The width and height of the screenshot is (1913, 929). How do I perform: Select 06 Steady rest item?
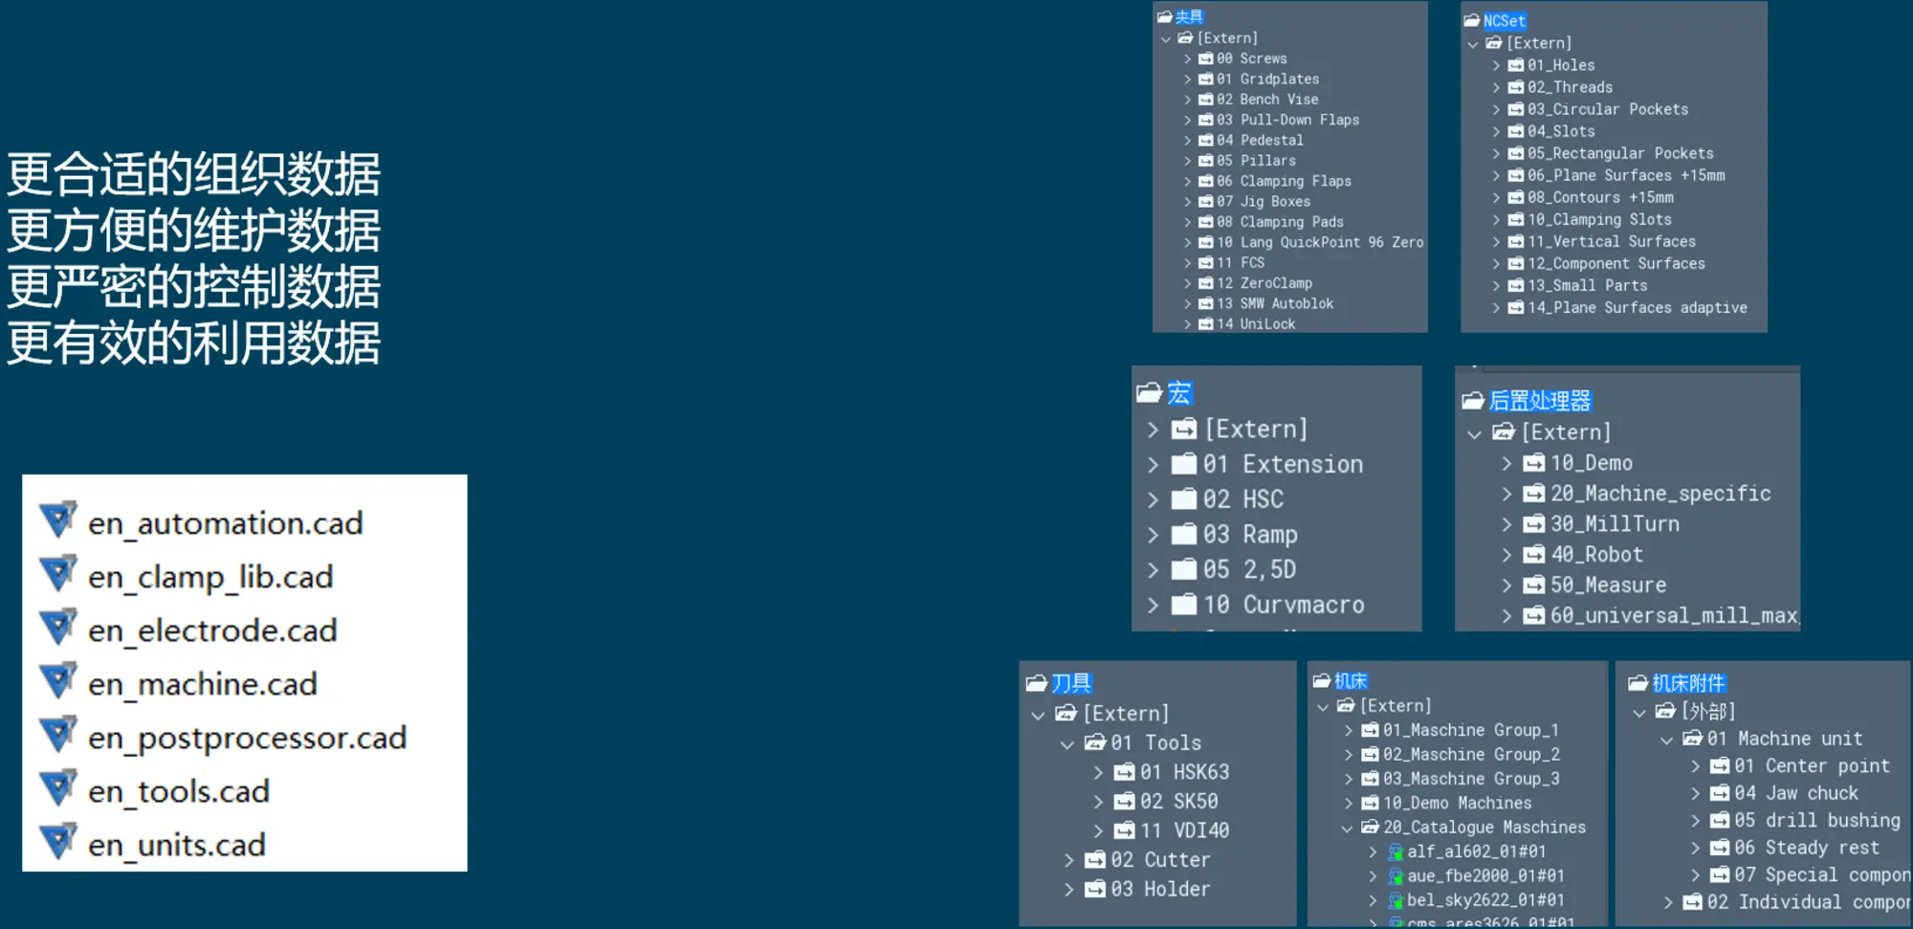pyautogui.click(x=1807, y=848)
